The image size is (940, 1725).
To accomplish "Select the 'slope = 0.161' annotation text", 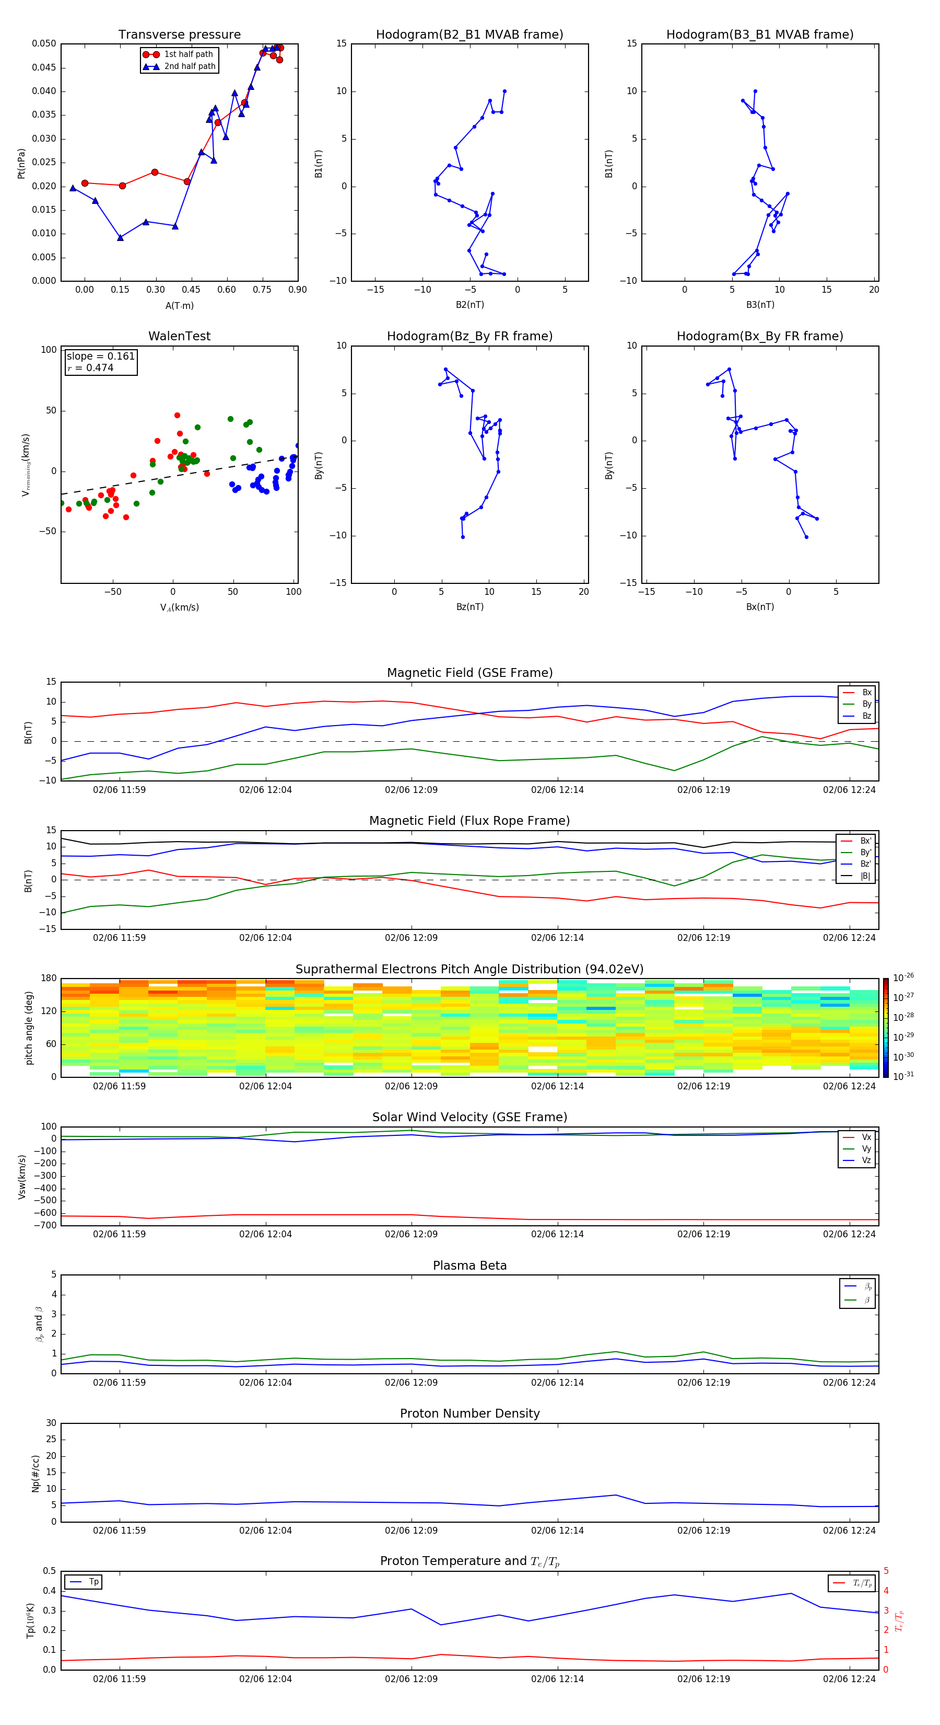I will click(100, 356).
